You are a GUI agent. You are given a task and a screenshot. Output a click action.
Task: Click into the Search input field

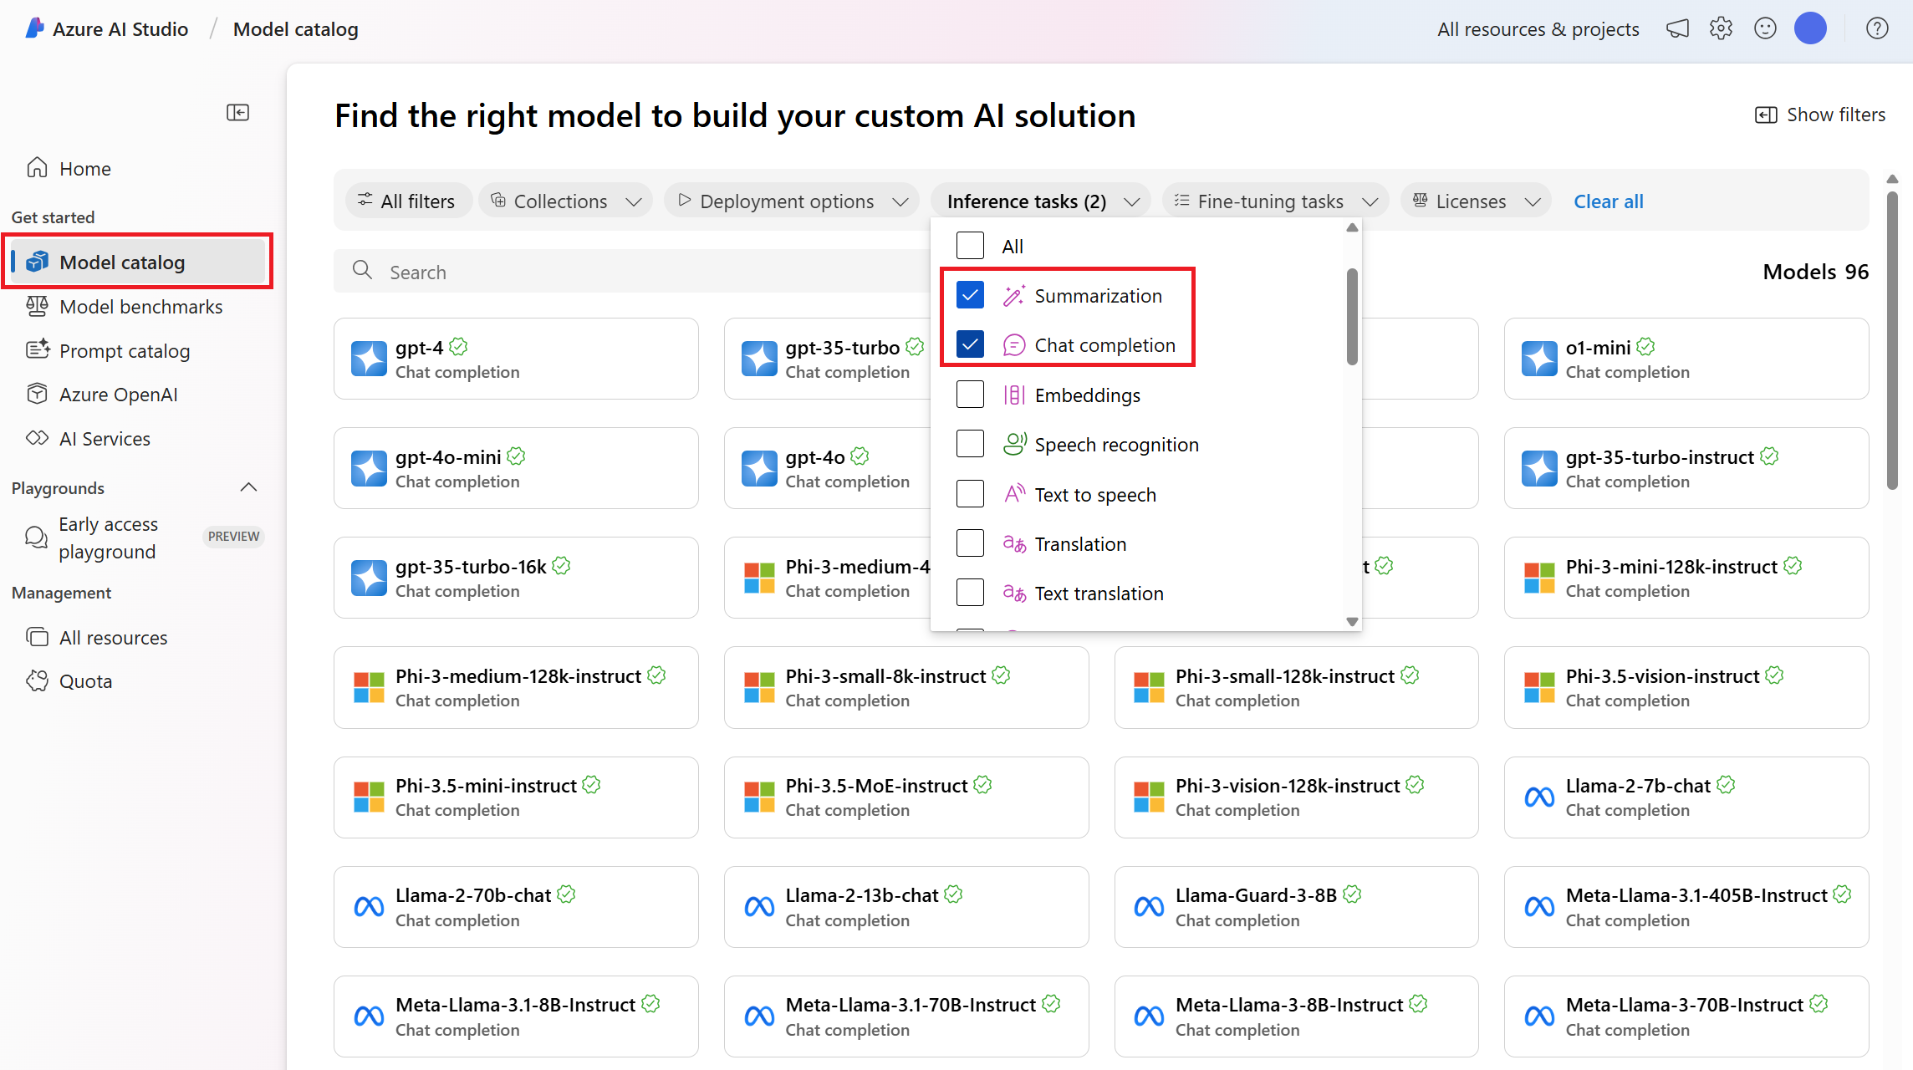click(x=632, y=271)
